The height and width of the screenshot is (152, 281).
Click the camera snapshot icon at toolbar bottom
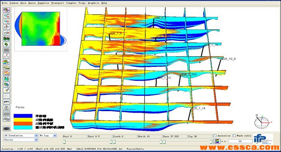pyautogui.click(x=6, y=129)
